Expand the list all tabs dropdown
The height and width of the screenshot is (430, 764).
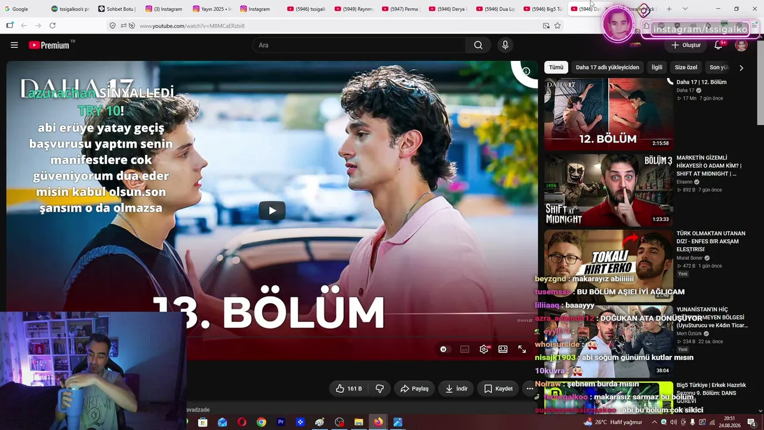pyautogui.click(x=685, y=9)
